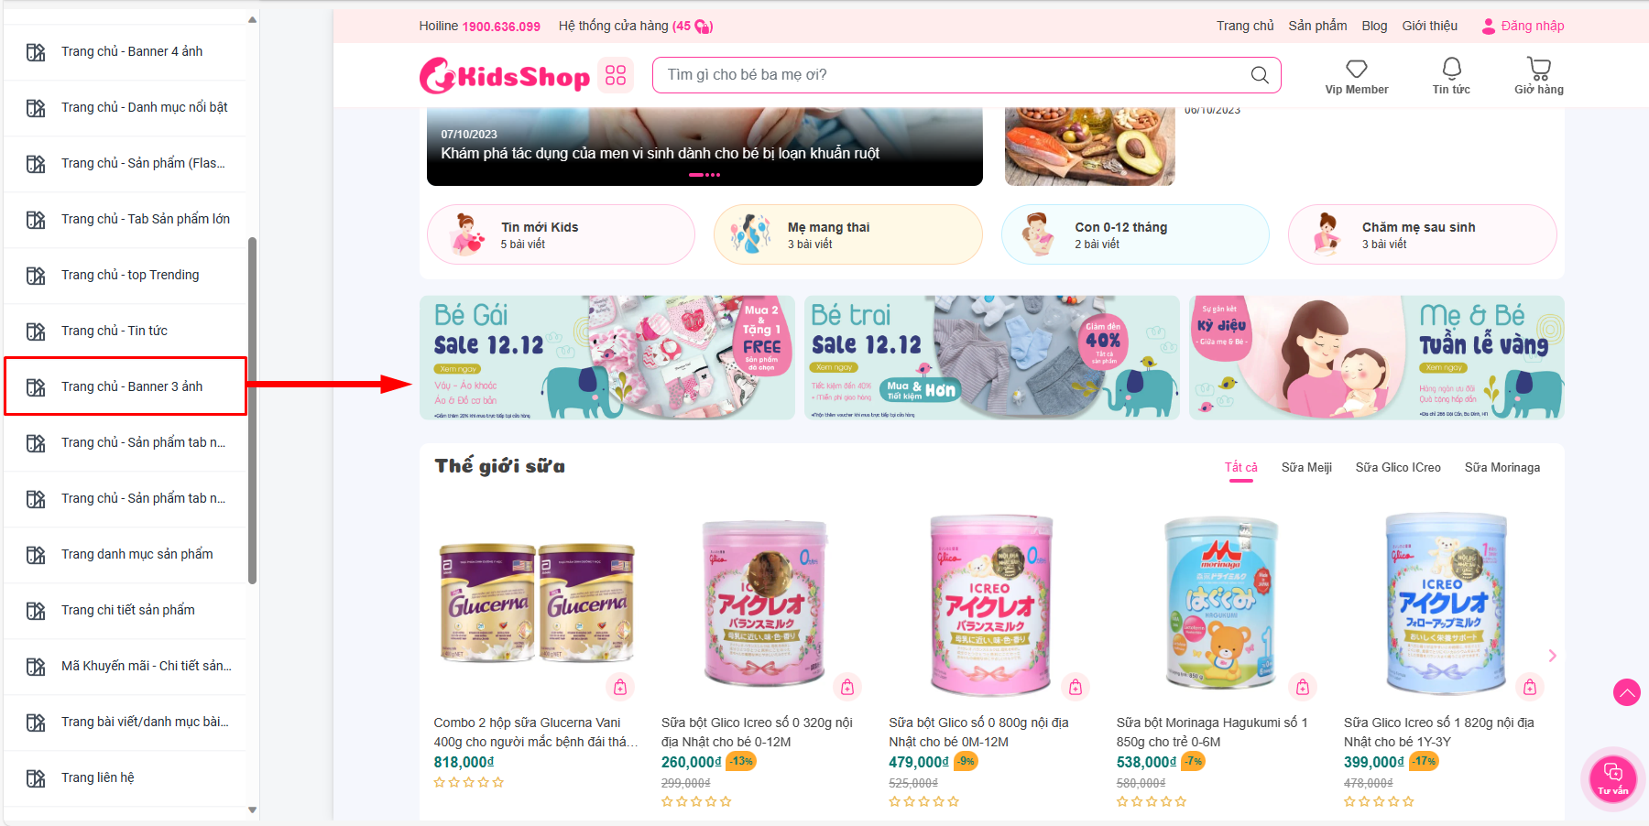Click add-to-cart icon on Morinaga Hagukumi

pyautogui.click(x=1303, y=687)
